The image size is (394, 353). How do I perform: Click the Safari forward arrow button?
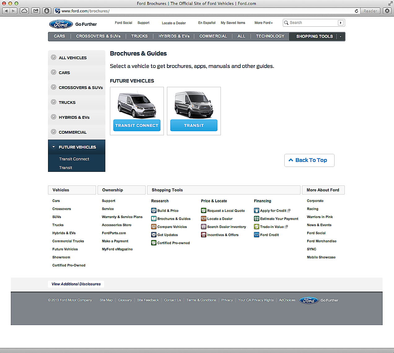pyautogui.click(x=14, y=11)
